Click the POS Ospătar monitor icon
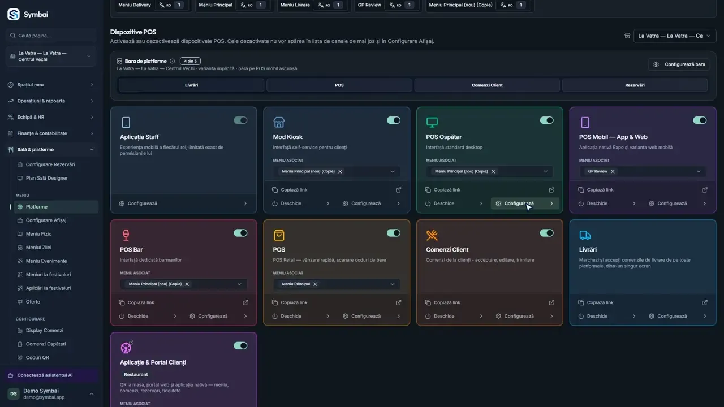The image size is (724, 407). [x=432, y=122]
